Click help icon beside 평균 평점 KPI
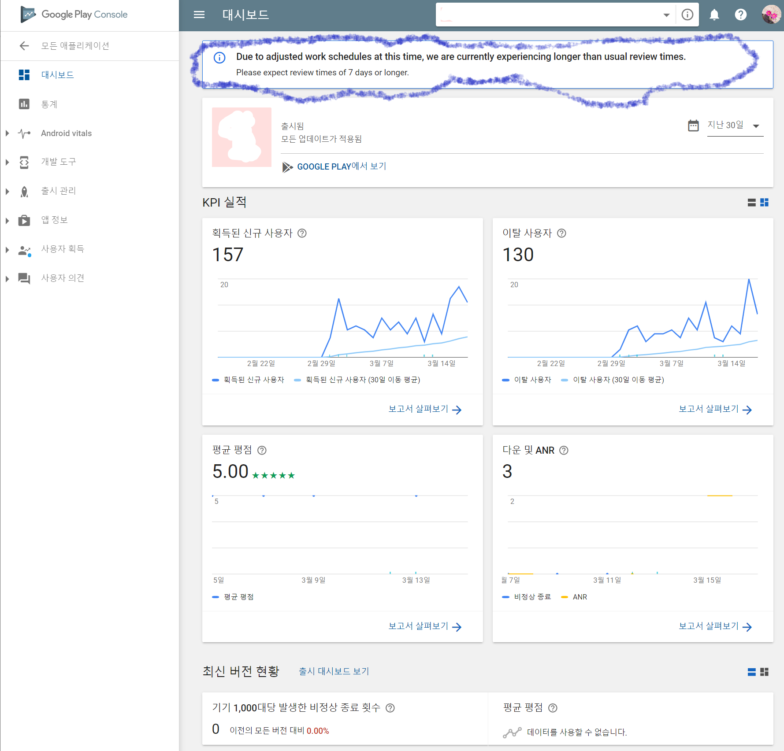 (262, 450)
